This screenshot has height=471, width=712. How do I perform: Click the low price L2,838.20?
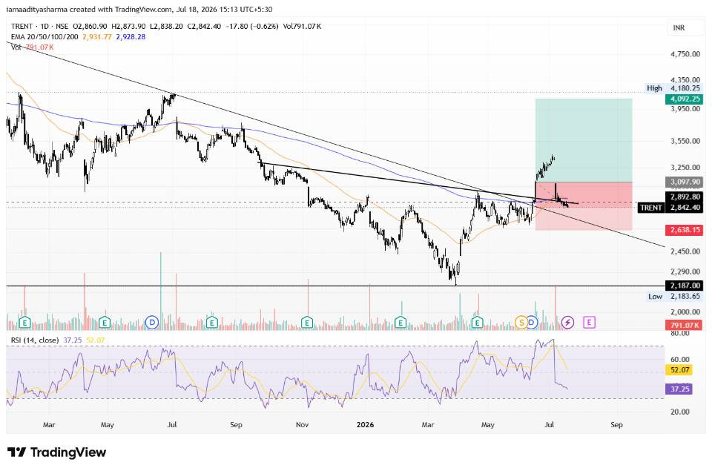[x=165, y=27]
